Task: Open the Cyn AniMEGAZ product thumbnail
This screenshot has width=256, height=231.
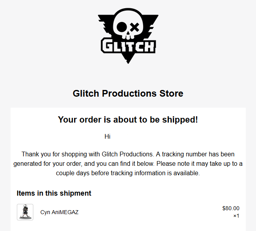Action: coord(25,212)
